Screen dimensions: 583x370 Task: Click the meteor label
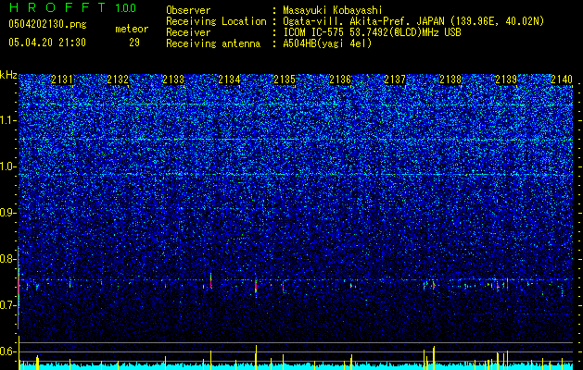[x=132, y=29]
